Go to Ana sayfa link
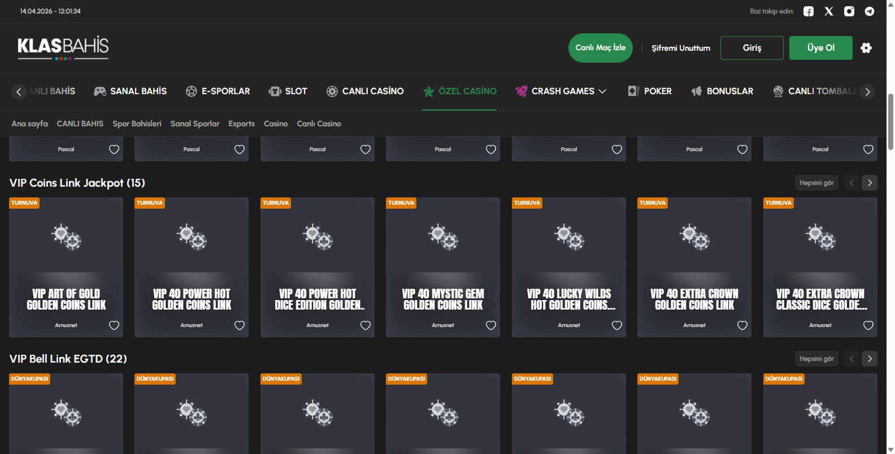Image resolution: width=895 pixels, height=454 pixels. tap(30, 124)
